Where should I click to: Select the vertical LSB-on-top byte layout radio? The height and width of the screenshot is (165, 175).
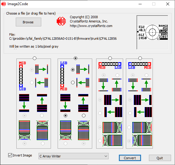point(76,58)
